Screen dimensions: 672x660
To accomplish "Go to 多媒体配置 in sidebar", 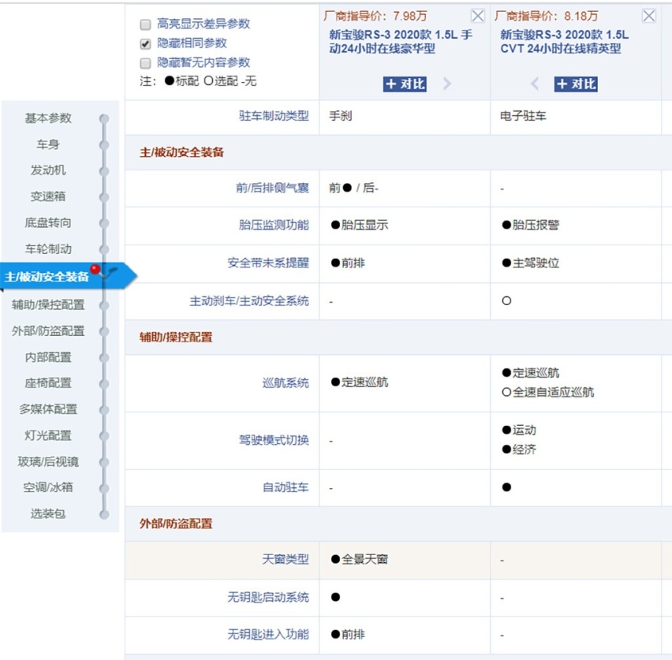I will coord(48,409).
